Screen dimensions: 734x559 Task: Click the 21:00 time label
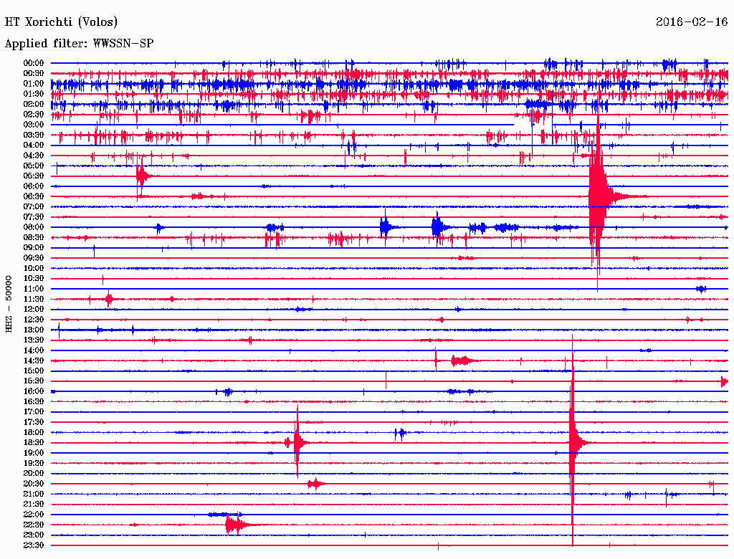(34, 494)
